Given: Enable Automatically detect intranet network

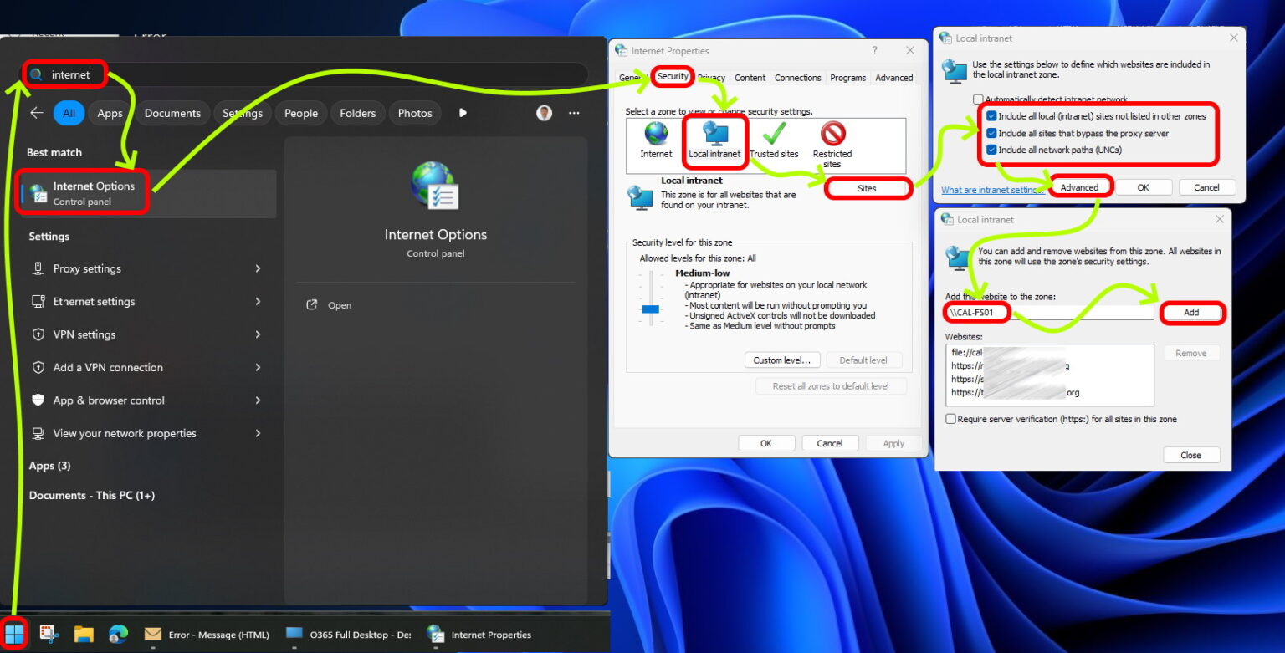Looking at the screenshot, I should (978, 99).
